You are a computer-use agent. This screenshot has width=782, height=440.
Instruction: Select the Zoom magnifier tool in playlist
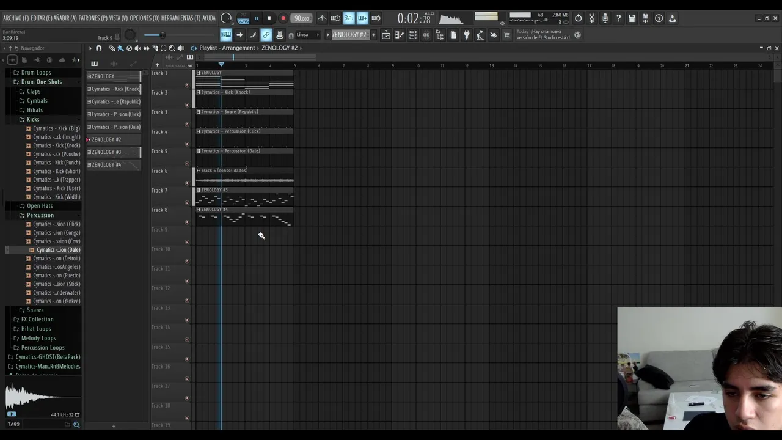pos(172,48)
